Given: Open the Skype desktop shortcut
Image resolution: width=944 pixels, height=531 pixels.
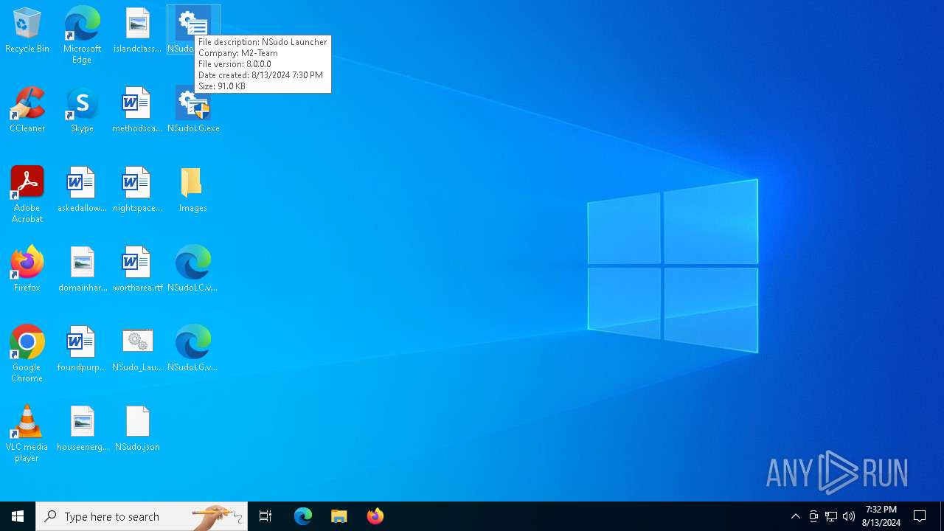Looking at the screenshot, I should tap(82, 110).
